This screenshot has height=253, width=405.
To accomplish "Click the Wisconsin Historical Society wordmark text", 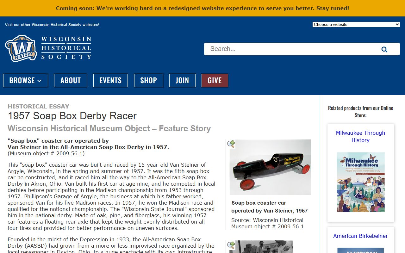I will click(66, 48).
